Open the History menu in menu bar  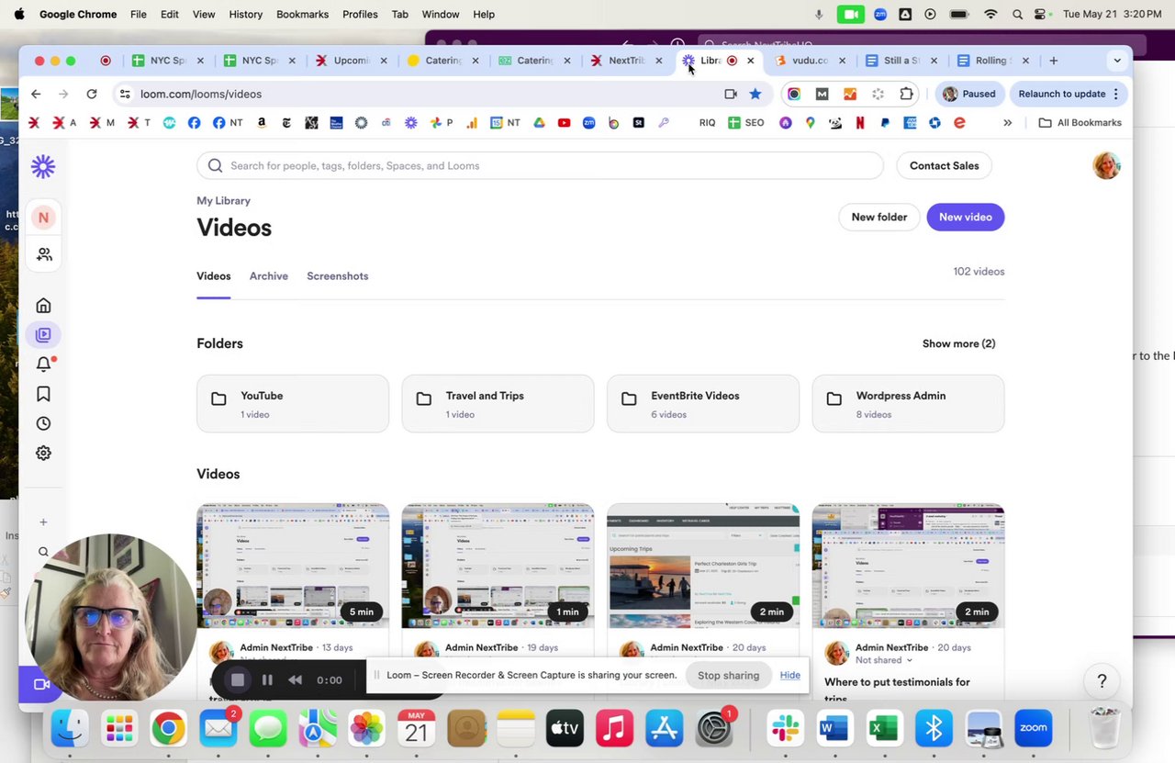pos(245,15)
